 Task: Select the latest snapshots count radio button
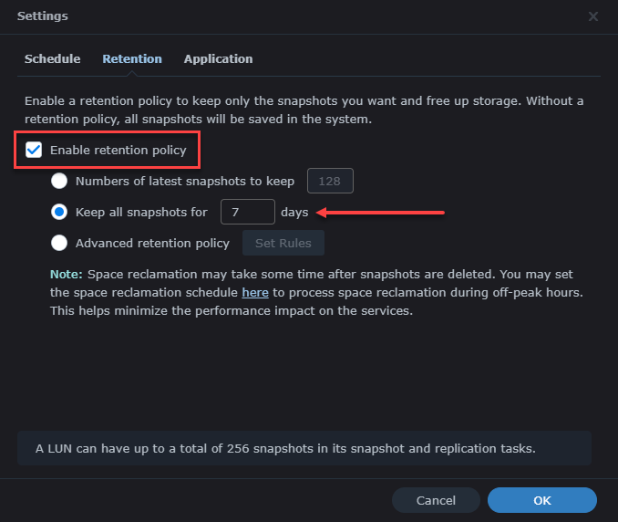coord(59,181)
